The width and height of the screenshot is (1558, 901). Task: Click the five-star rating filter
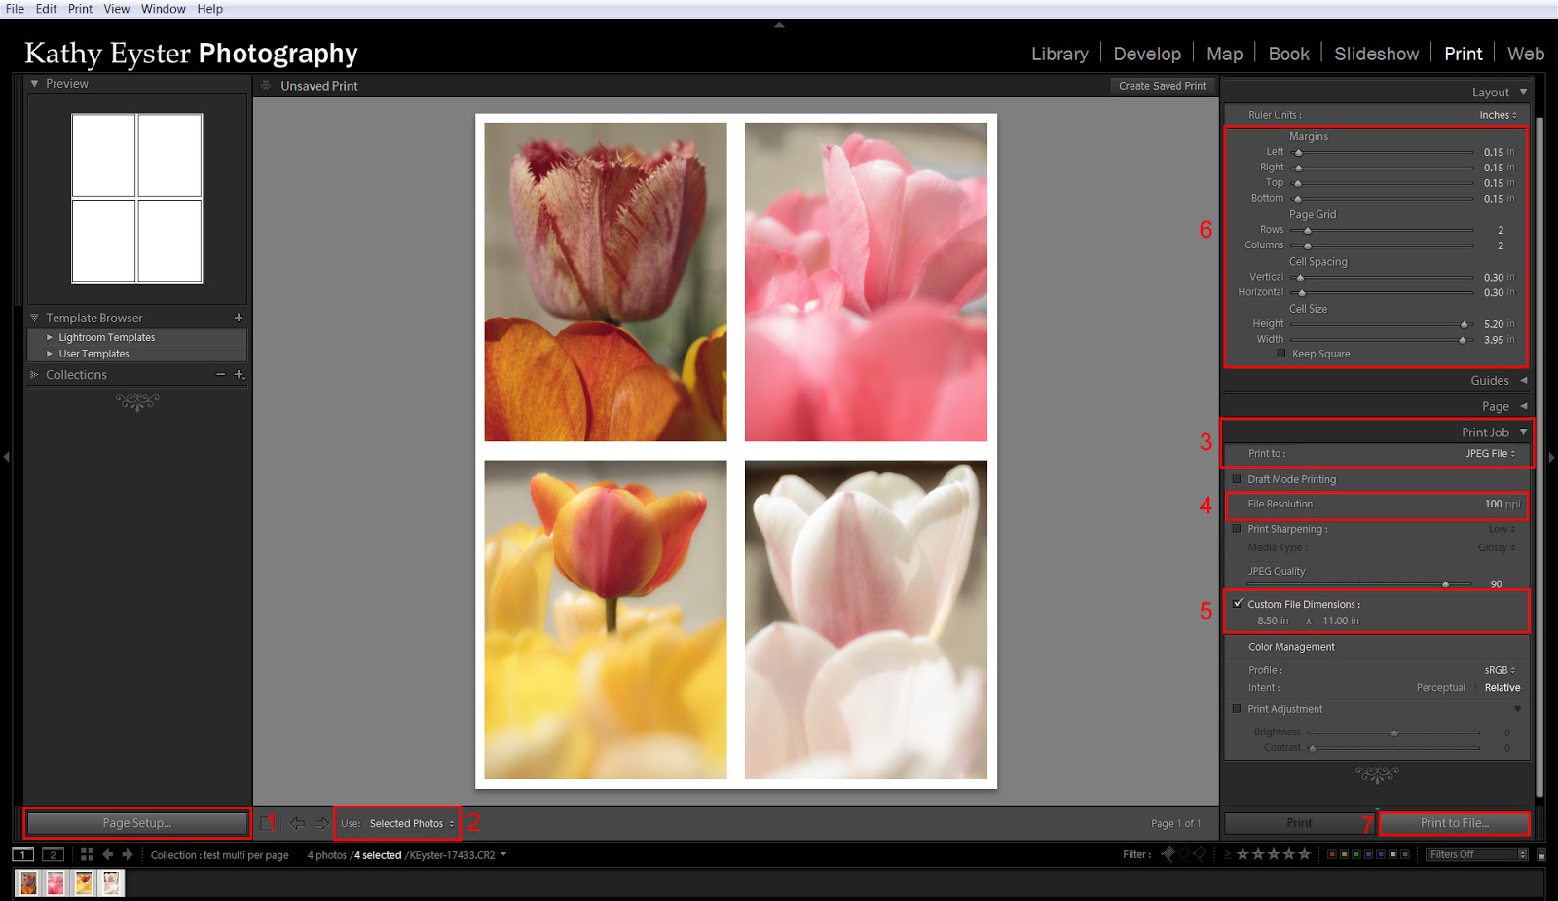pos(1305,854)
